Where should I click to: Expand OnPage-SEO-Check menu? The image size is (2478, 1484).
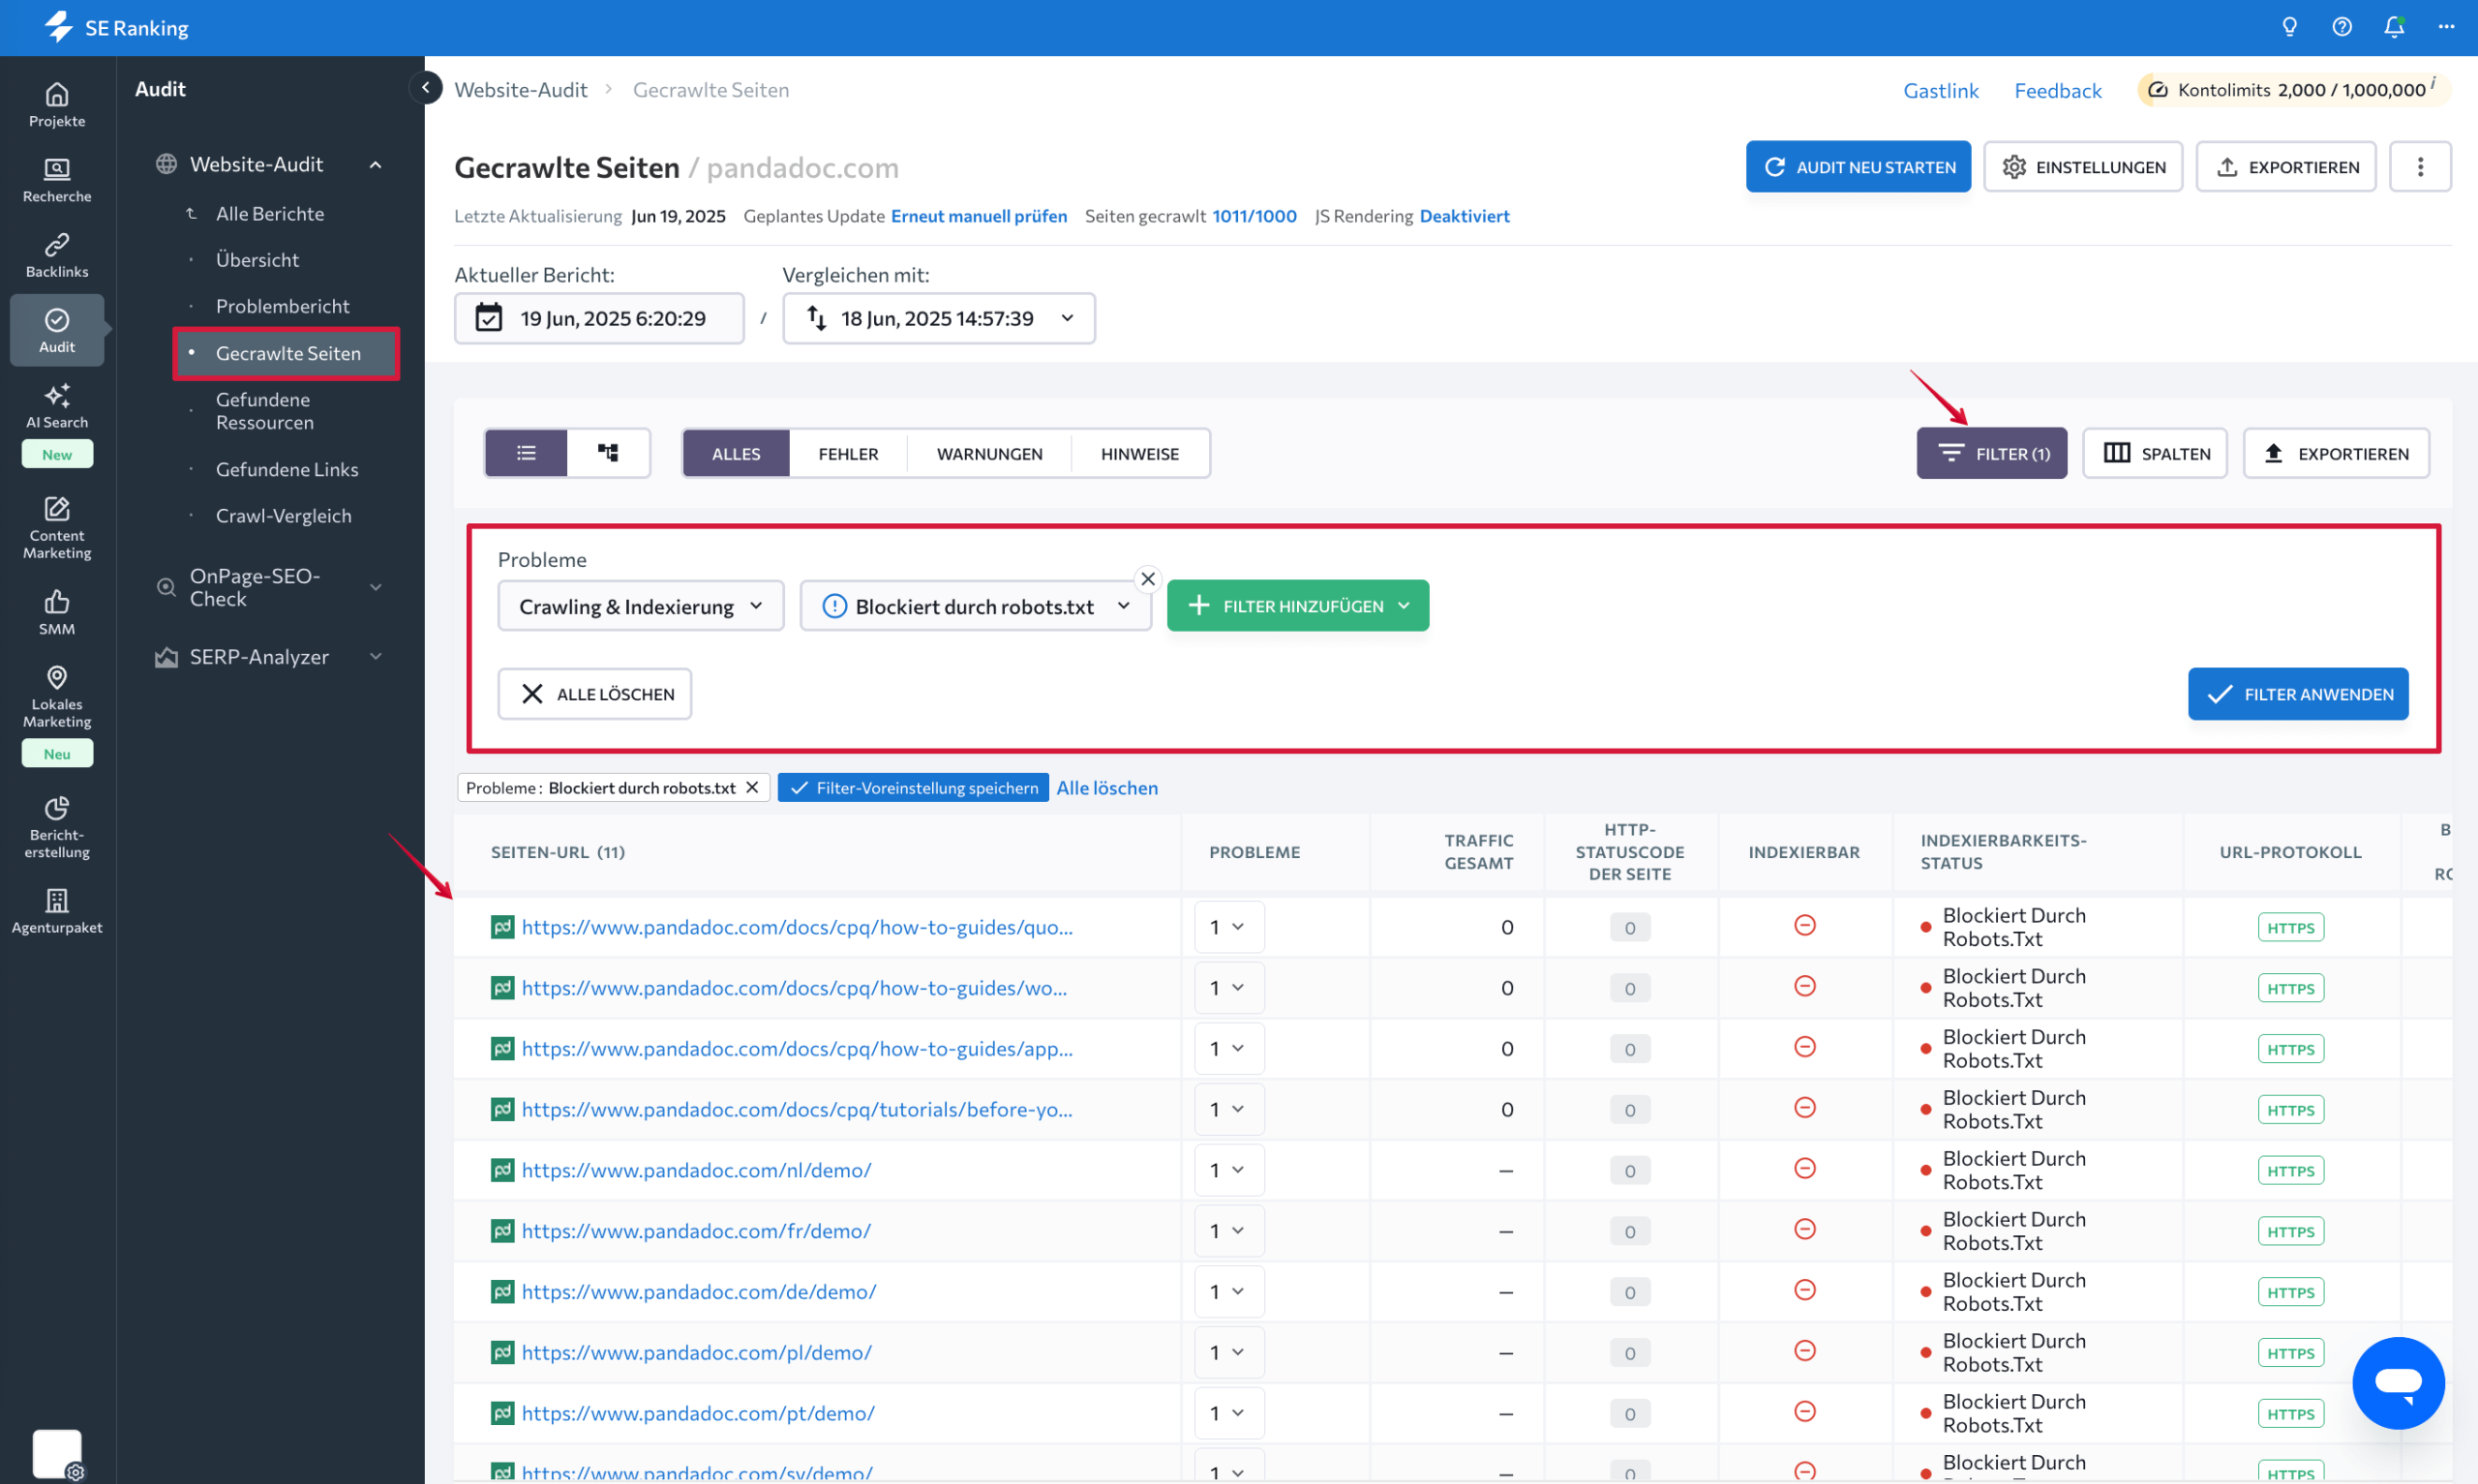[376, 587]
